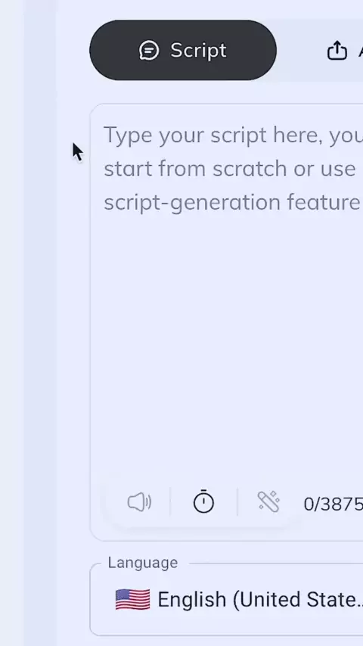Click the 0/3875 character counter
363x646 pixels.
click(x=333, y=504)
